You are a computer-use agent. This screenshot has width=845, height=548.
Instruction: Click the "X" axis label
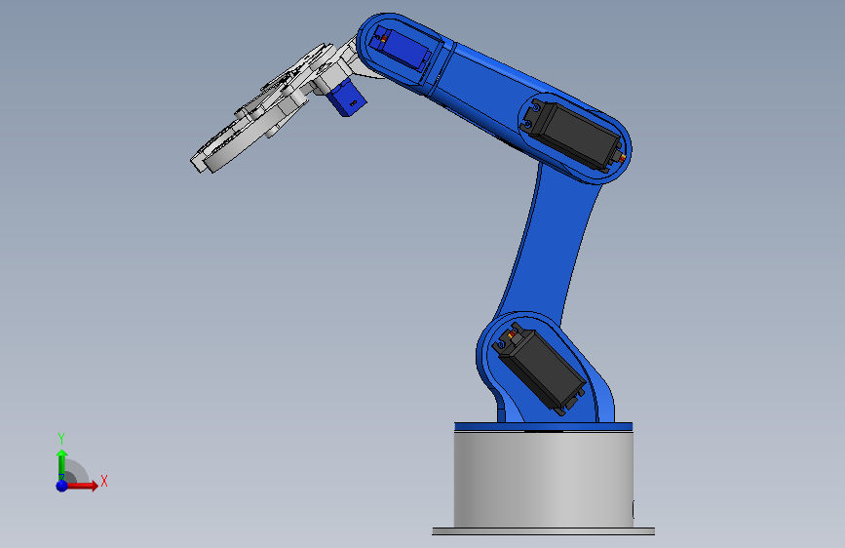click(x=104, y=481)
